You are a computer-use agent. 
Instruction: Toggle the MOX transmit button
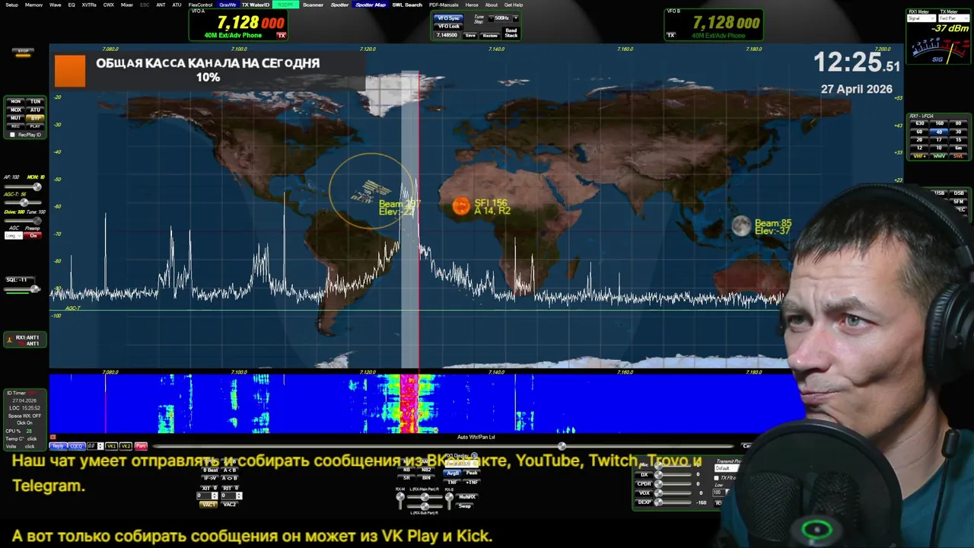tap(16, 110)
